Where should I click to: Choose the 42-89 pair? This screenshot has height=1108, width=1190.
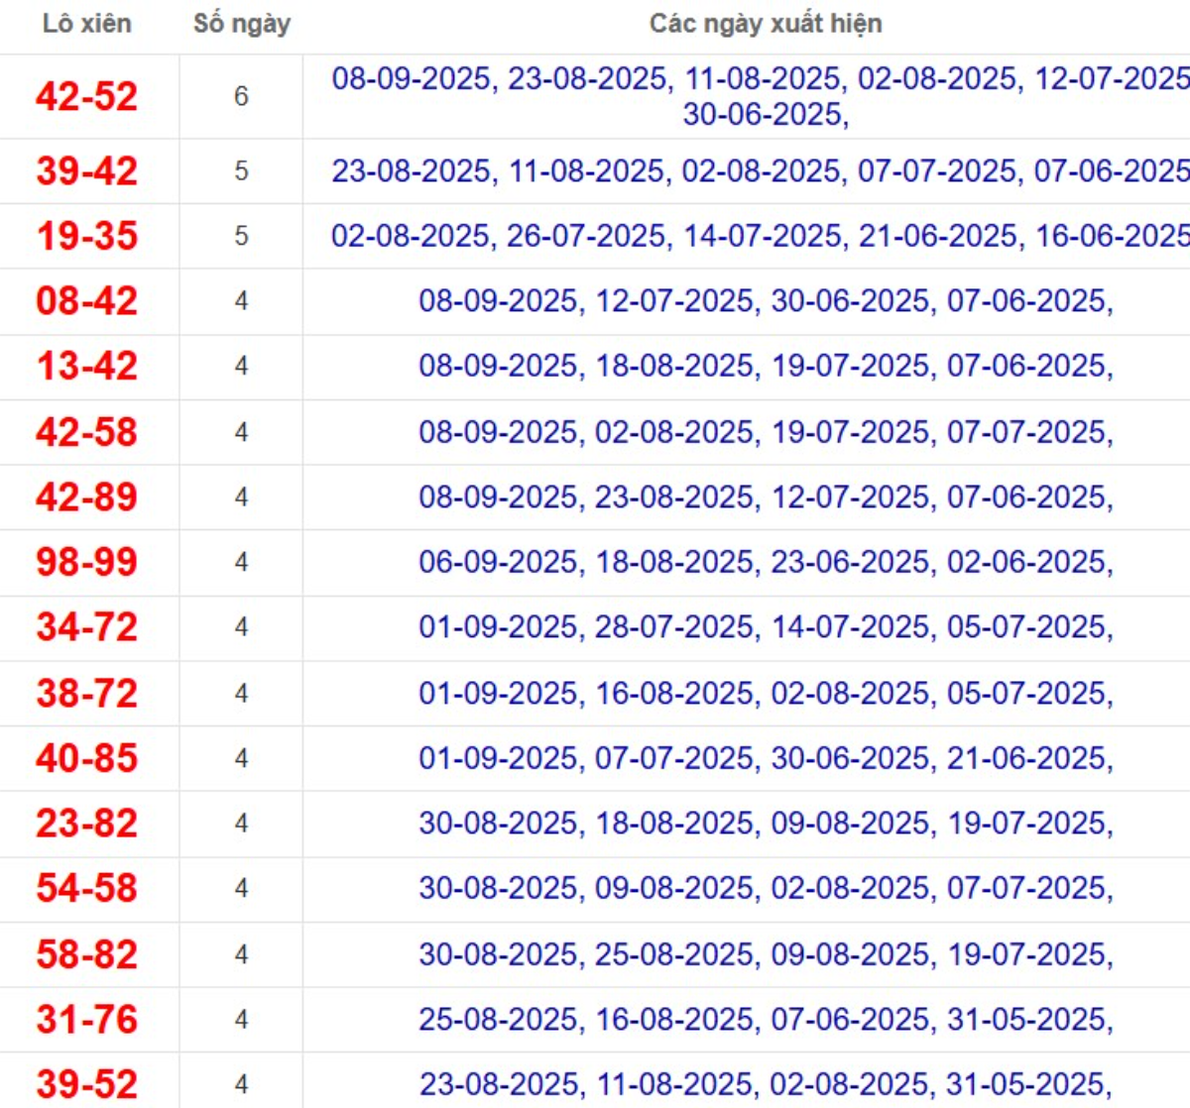(87, 497)
